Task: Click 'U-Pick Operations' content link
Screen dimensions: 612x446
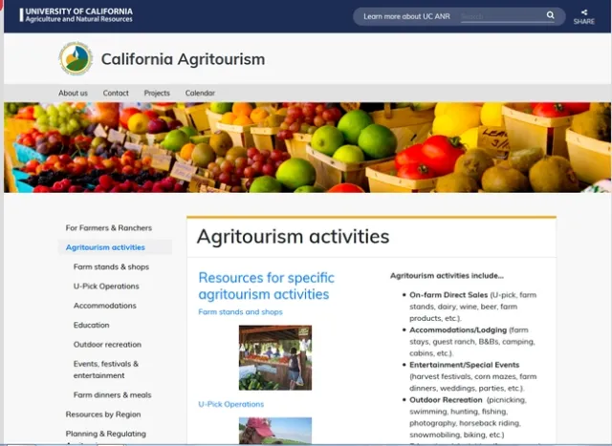Action: click(231, 404)
